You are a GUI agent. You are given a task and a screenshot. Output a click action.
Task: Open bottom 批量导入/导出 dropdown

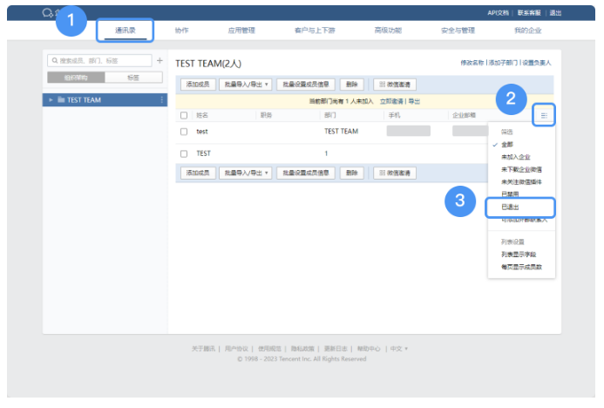point(244,173)
